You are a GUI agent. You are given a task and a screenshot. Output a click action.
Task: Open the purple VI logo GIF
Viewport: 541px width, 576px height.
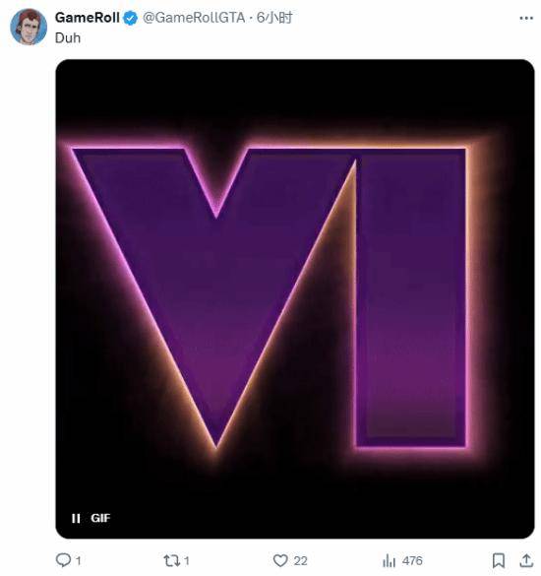(x=295, y=298)
